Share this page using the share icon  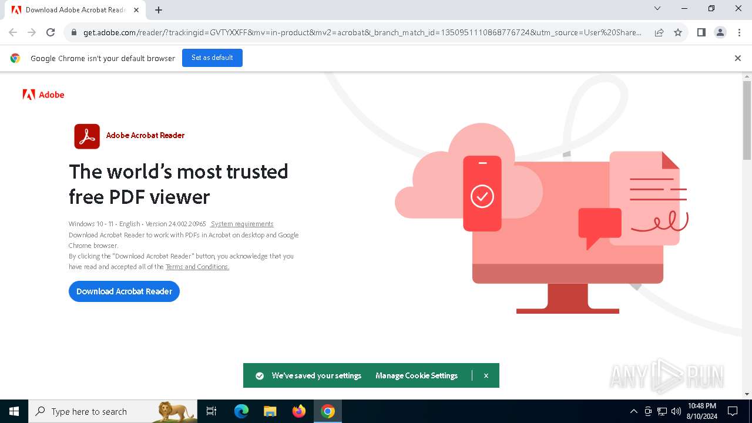659,32
